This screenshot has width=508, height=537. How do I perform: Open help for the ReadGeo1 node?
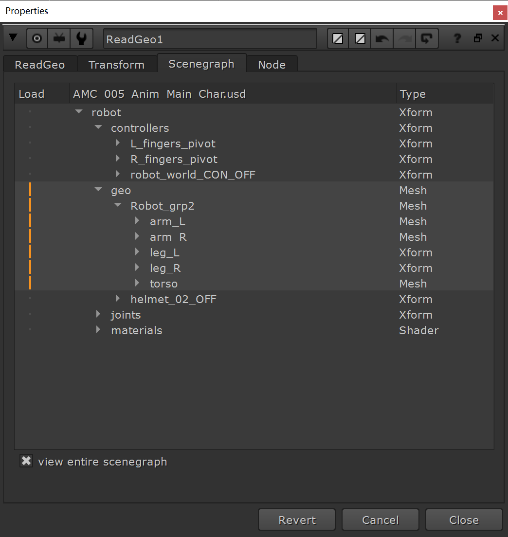click(x=456, y=38)
